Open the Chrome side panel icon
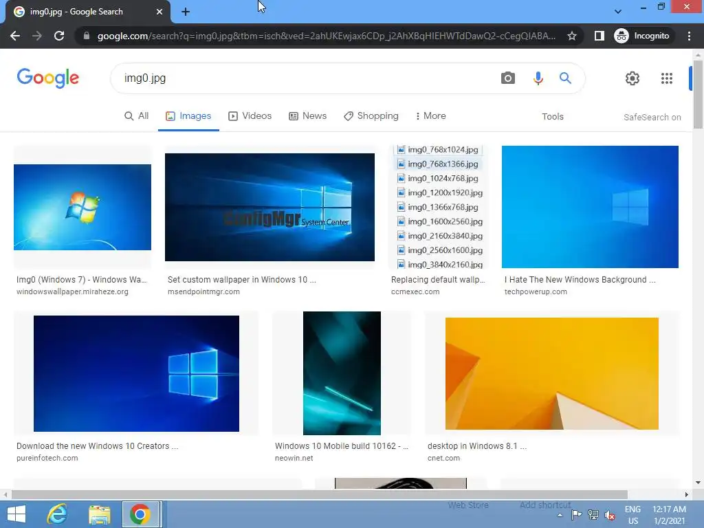The image size is (704, 528). tap(599, 36)
